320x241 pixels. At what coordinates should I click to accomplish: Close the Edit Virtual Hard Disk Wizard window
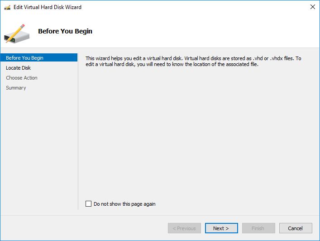(312, 7)
